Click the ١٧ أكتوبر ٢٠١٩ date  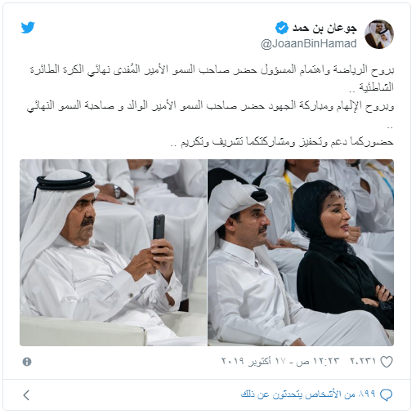pos(253,362)
